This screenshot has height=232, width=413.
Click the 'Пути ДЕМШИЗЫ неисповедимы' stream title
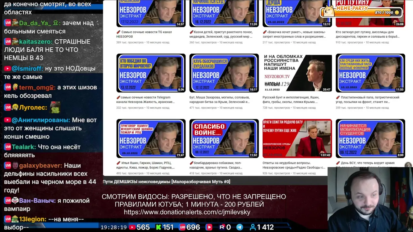pos(166,182)
